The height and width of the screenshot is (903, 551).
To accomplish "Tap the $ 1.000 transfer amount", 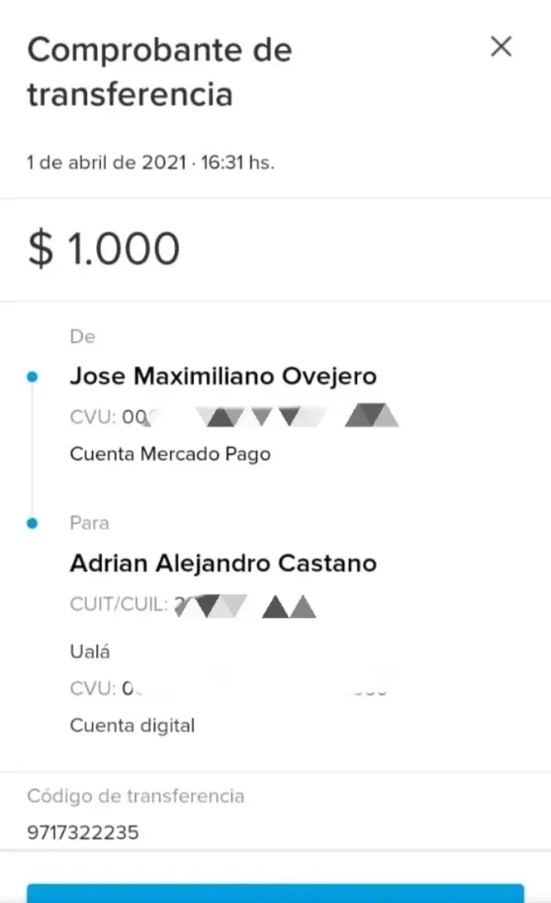I will (x=104, y=249).
